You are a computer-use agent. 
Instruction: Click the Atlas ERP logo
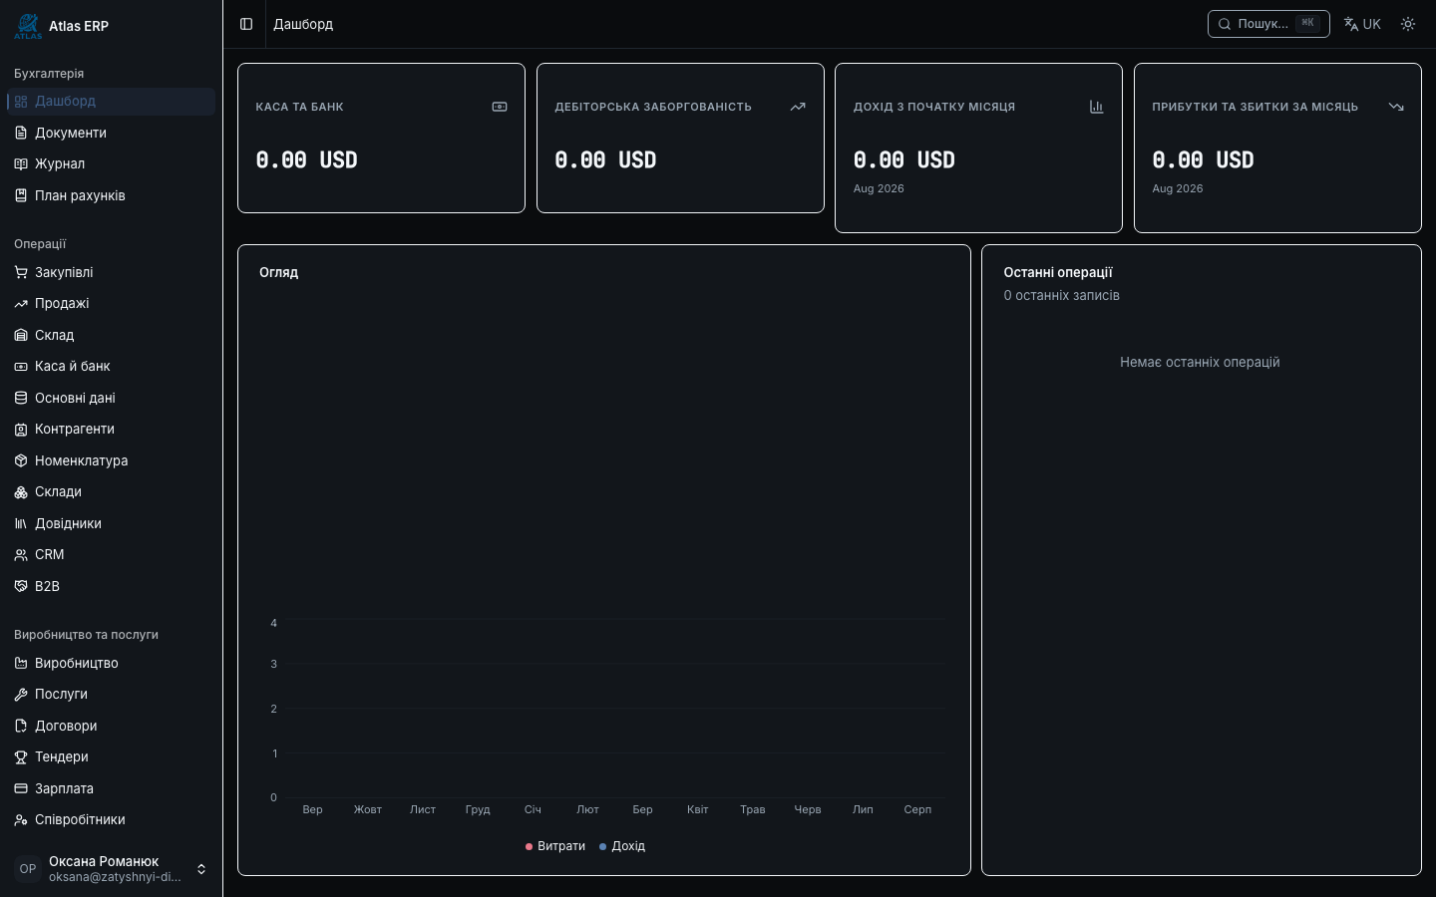pos(28,26)
